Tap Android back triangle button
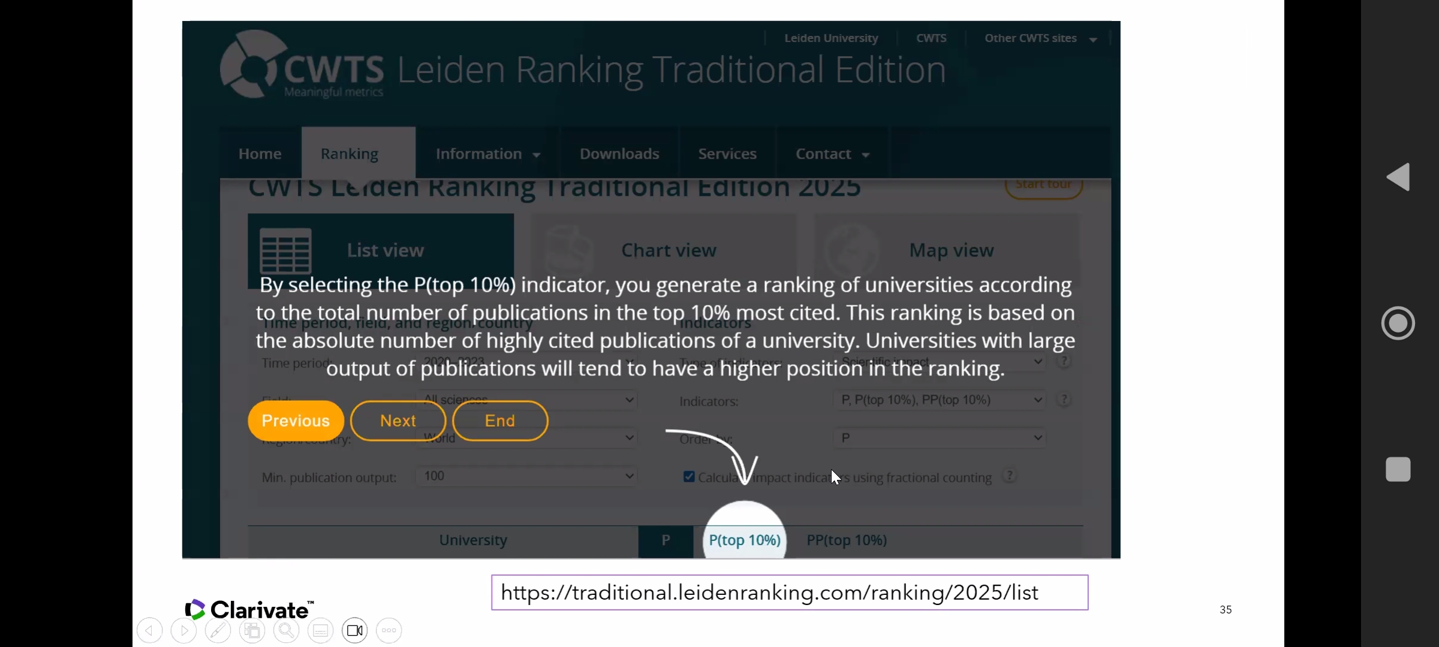Viewport: 1439px width, 647px height. [1398, 177]
